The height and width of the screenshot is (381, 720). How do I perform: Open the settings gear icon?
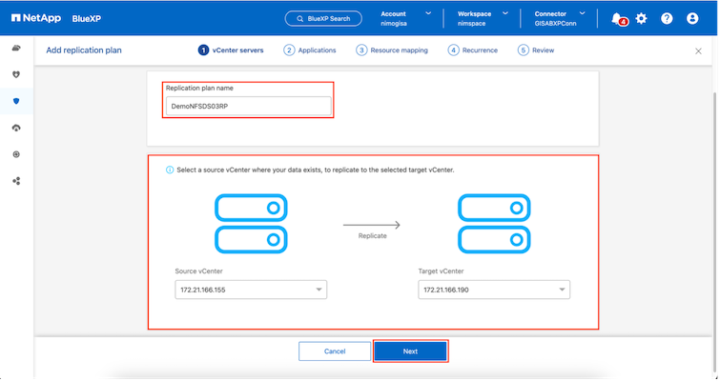click(x=641, y=18)
